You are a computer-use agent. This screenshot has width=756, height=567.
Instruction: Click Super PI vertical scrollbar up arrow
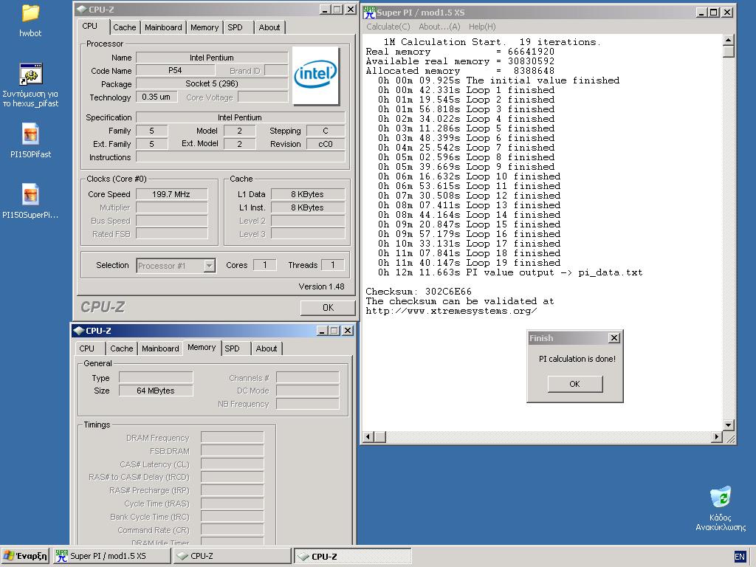[728, 40]
